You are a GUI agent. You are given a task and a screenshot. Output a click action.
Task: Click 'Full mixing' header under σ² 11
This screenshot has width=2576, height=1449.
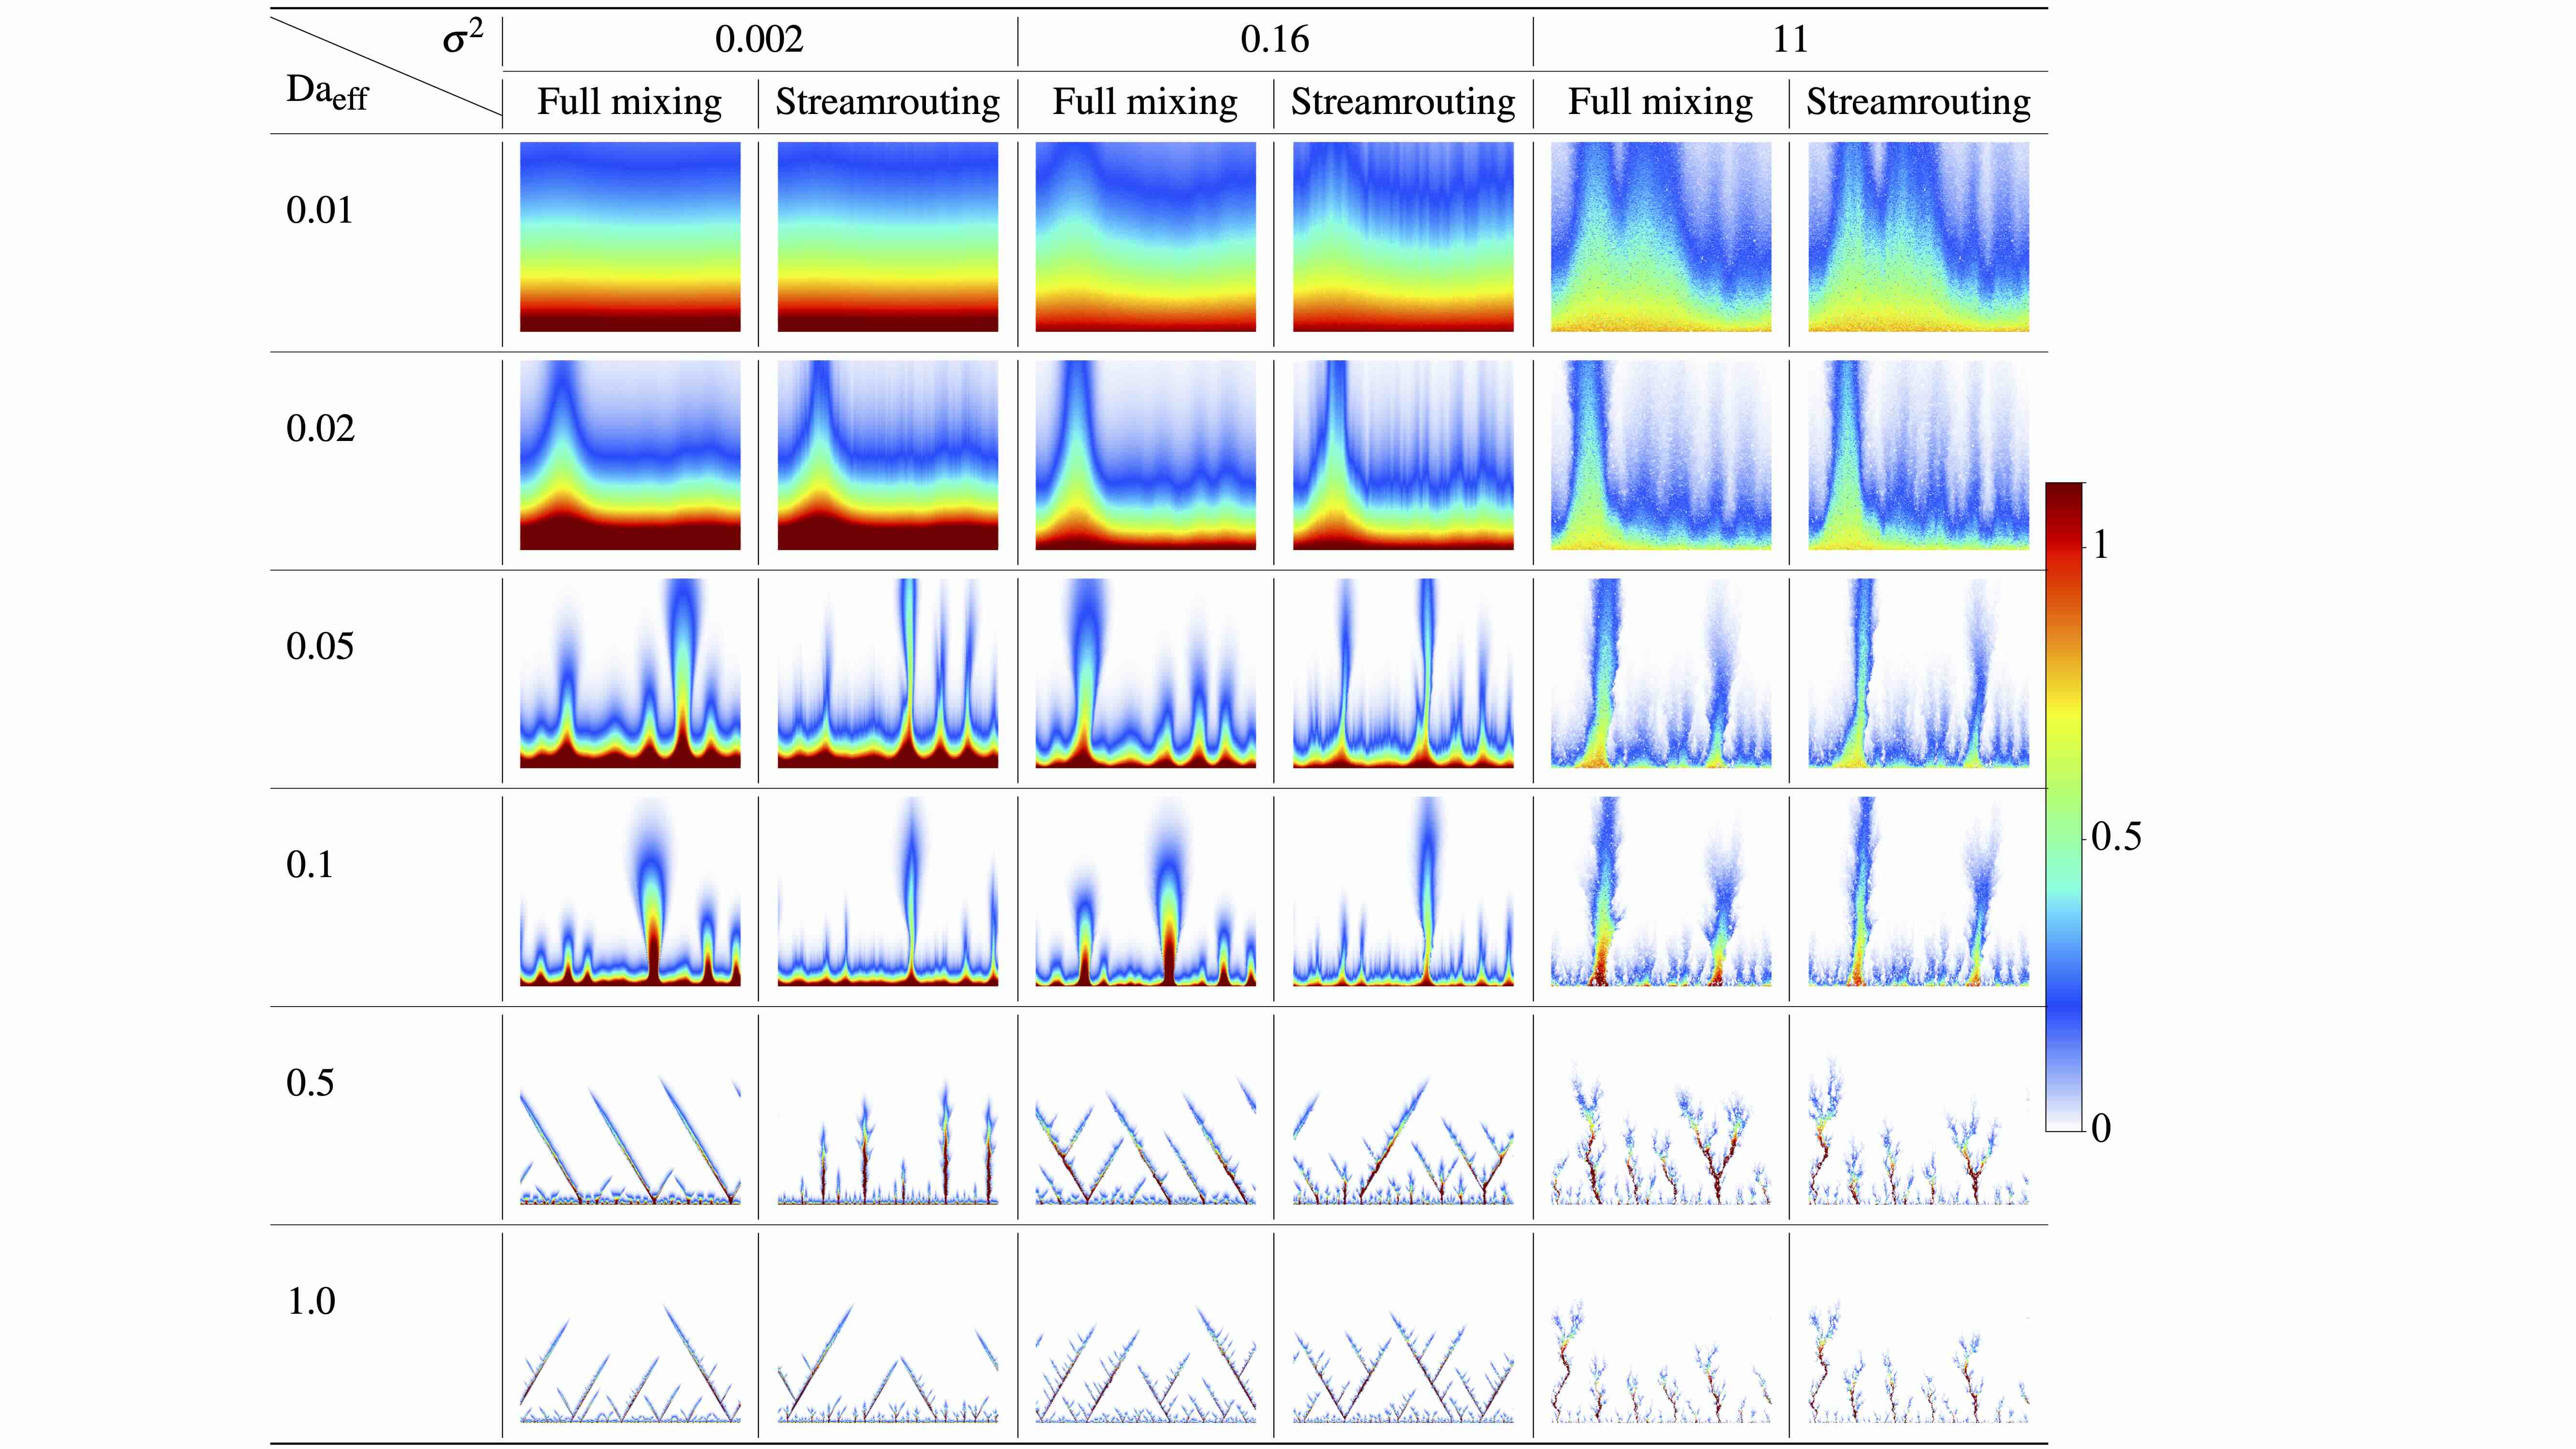[x=1660, y=102]
